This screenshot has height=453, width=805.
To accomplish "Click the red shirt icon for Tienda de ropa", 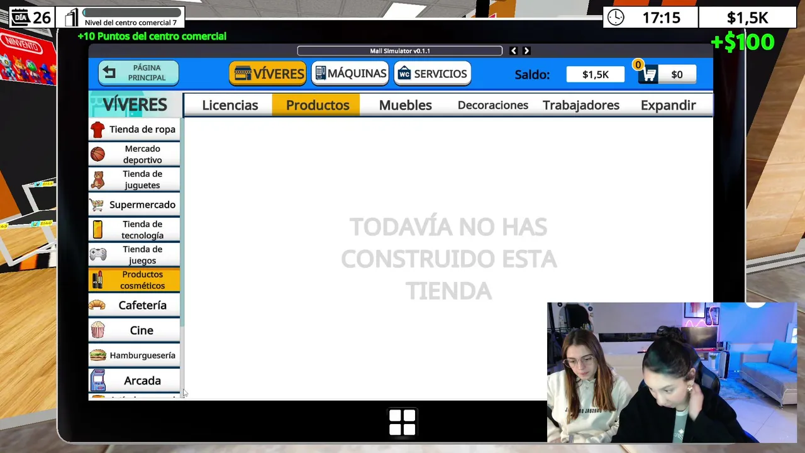I will click(97, 130).
